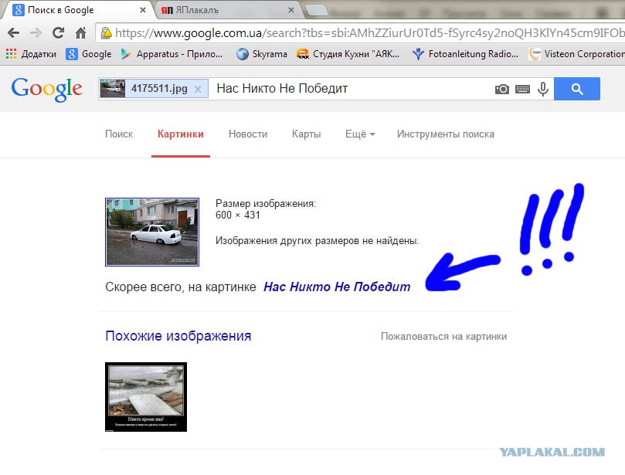
Task: Open the similar image demotivator thumbnail
Action: coord(146,397)
